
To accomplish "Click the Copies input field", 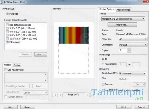I will [x=123, y=50].
